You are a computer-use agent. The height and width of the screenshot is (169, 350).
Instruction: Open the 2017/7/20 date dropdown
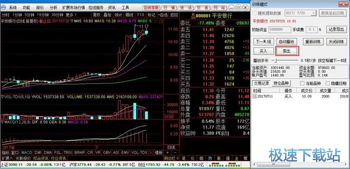(x=314, y=13)
